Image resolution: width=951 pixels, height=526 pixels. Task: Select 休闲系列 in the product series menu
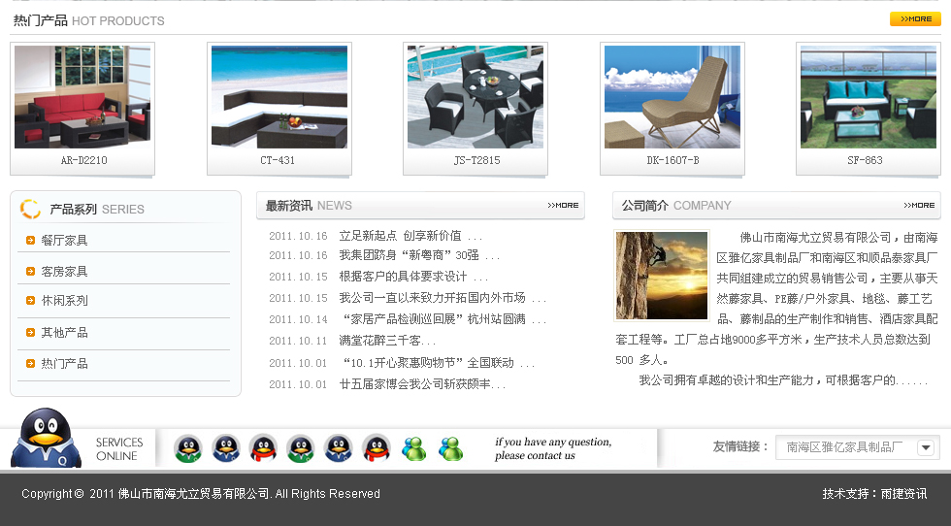coord(64,301)
